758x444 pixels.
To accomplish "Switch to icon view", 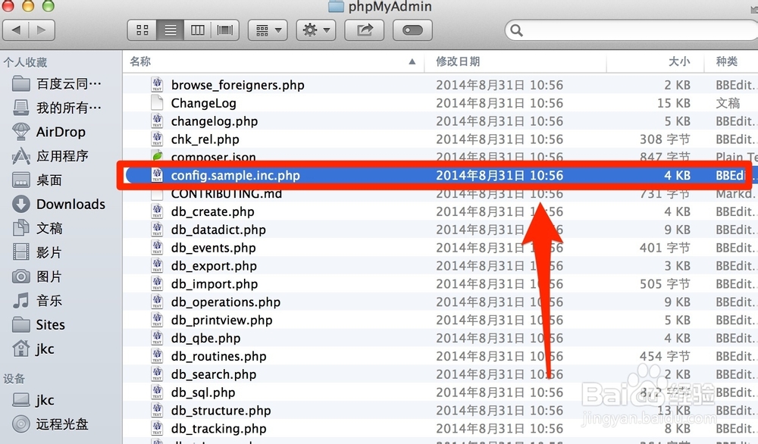I will pyautogui.click(x=143, y=30).
